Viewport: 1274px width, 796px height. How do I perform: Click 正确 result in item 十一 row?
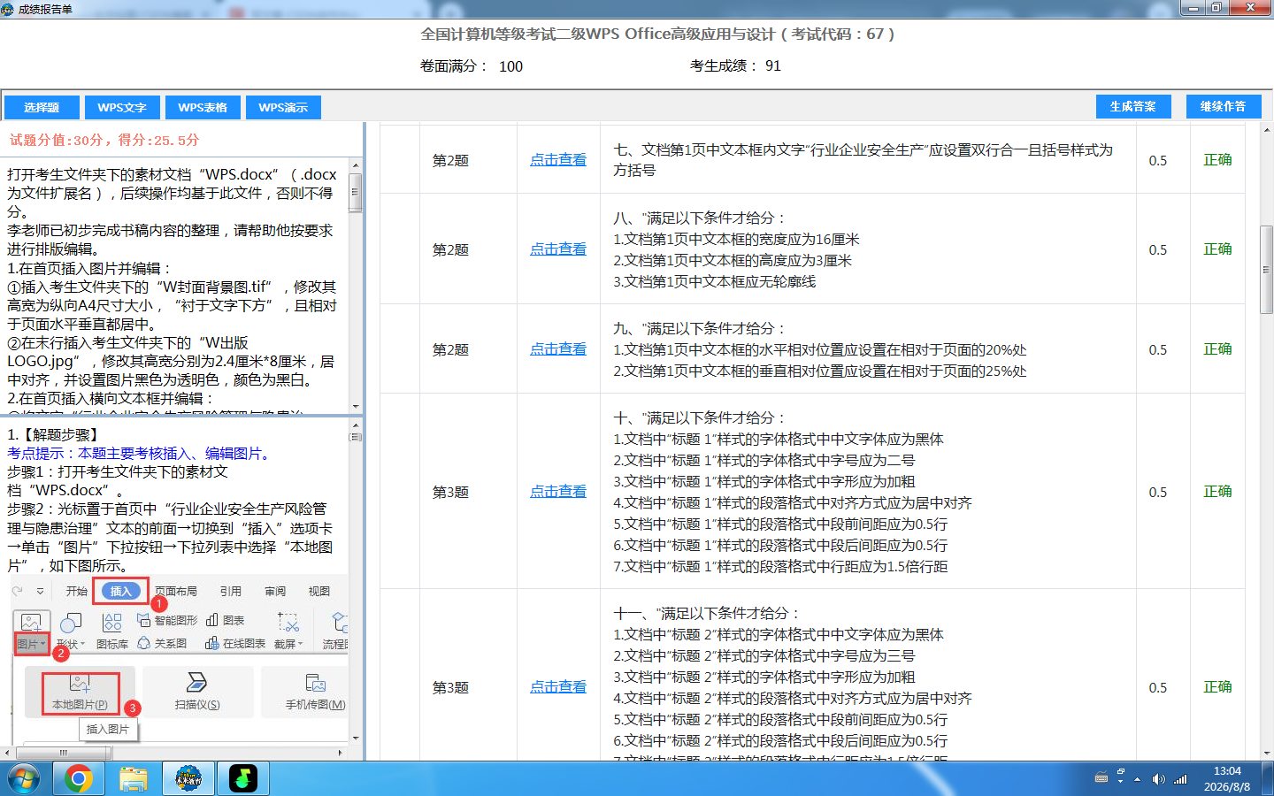[1217, 687]
